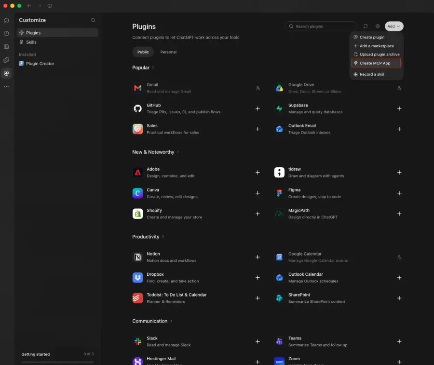Expand the Communication section chevron

171,321
